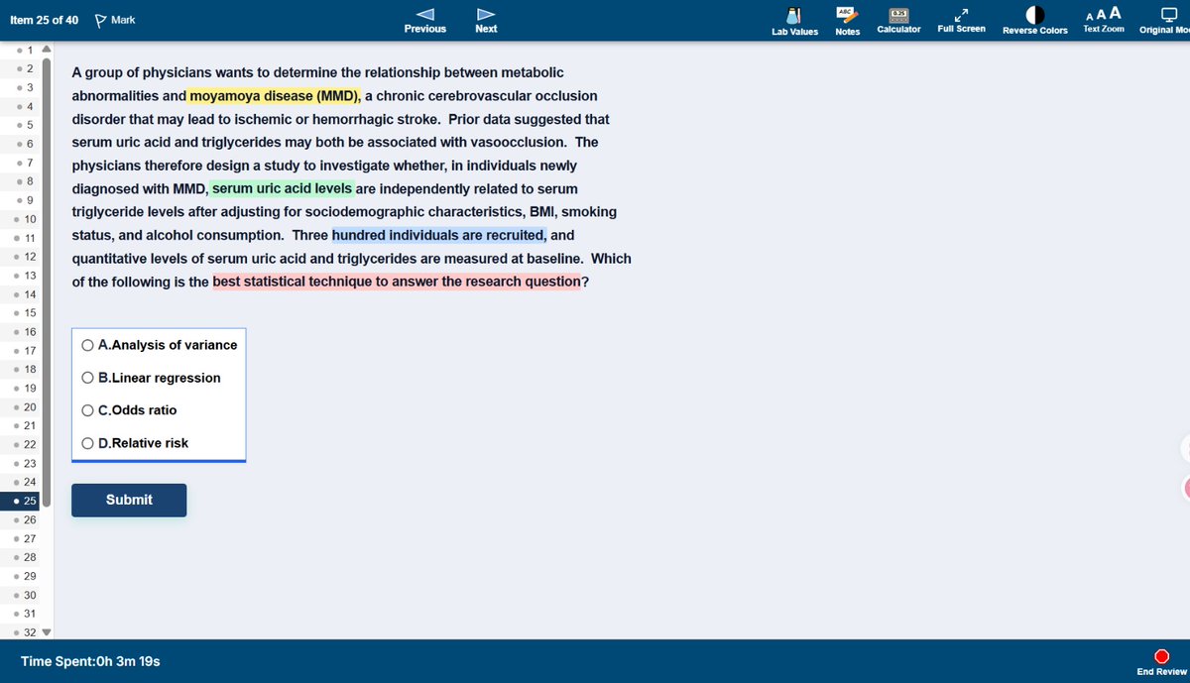1190x683 pixels.
Task: Mark this item with flag icon
Action: coord(100,20)
